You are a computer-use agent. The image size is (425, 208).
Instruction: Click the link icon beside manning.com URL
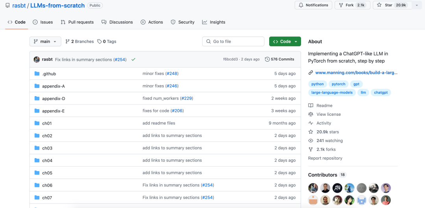pos(310,73)
